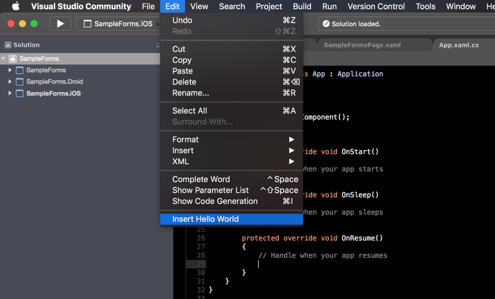This screenshot has width=495, height=299.
Task: Click the Solution loaded status field
Action: click(x=406, y=24)
